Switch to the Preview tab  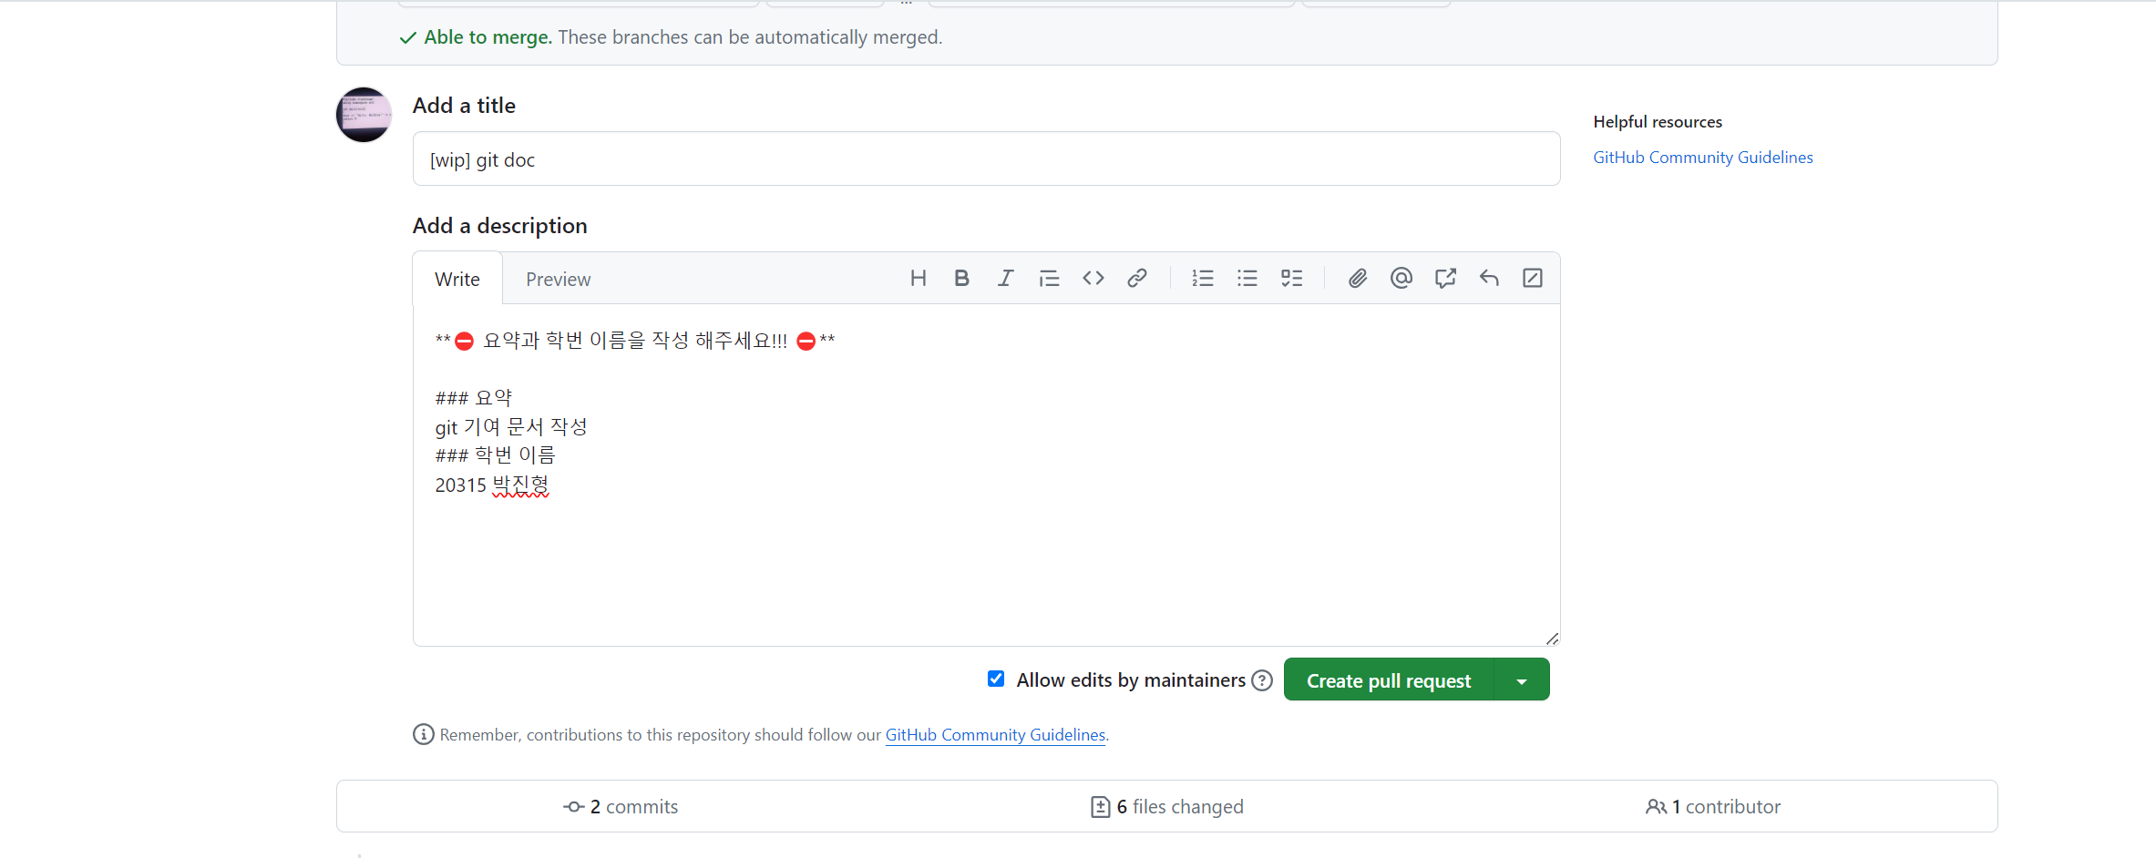coord(558,280)
